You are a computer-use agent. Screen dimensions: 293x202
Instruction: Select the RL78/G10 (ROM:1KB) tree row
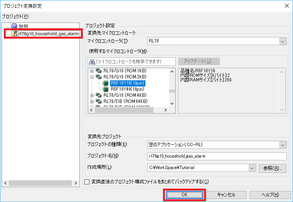(125, 71)
